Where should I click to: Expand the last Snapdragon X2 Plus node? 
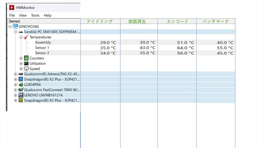pyautogui.click(x=15, y=100)
